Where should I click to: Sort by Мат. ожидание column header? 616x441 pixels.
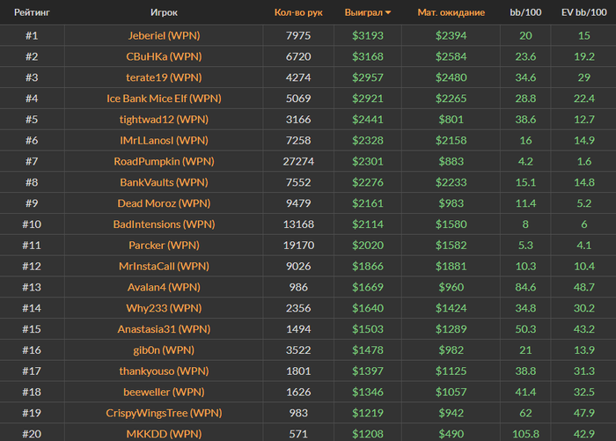tap(451, 12)
